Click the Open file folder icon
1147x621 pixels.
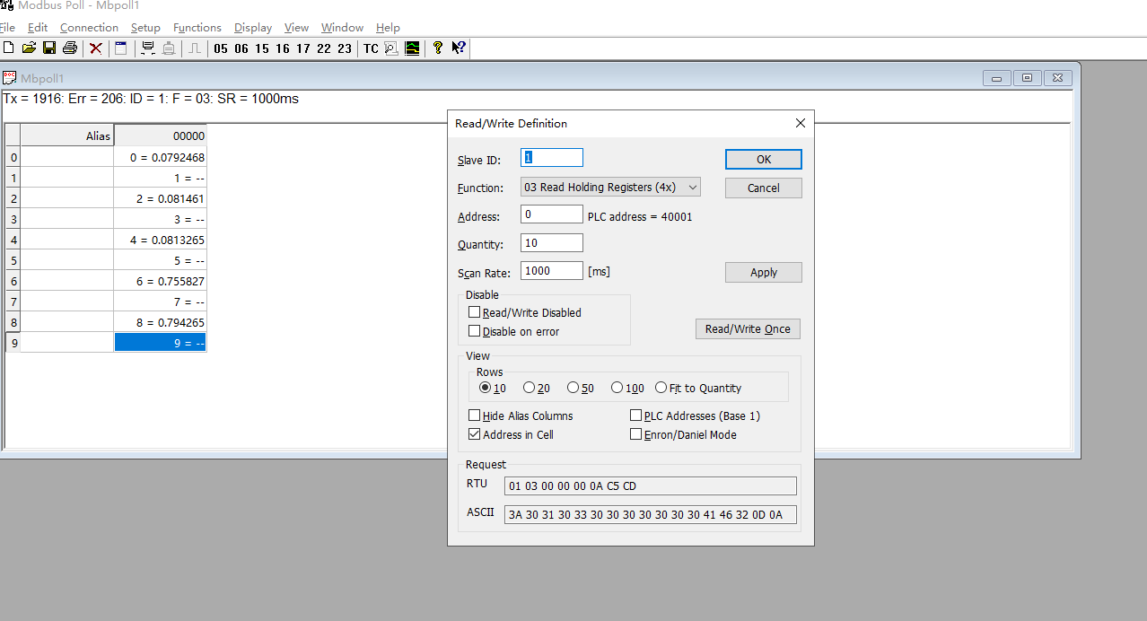[x=29, y=48]
